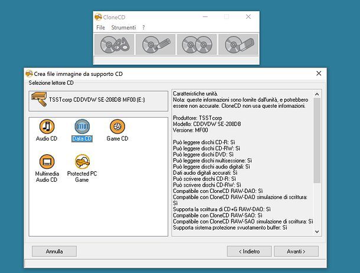Select the Audio CD profile icon

(x=47, y=126)
